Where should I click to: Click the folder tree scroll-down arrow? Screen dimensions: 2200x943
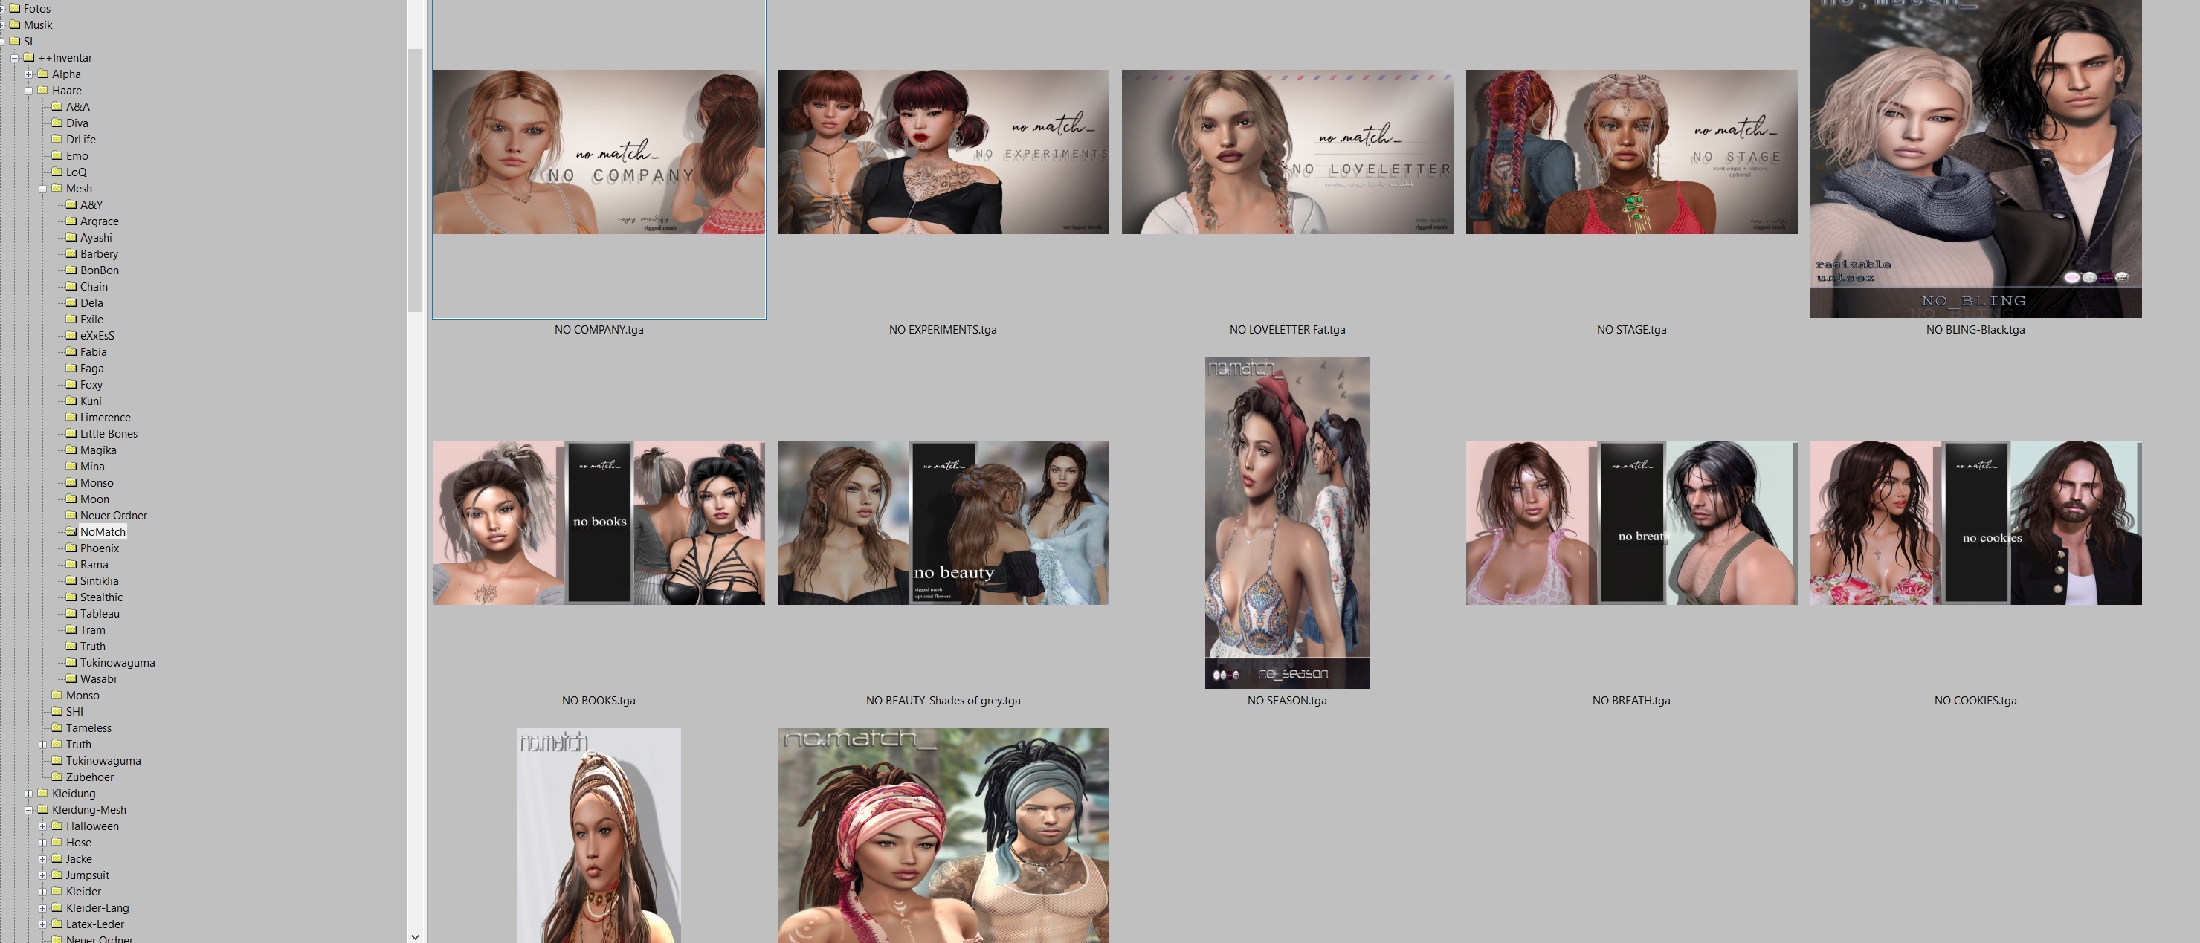[415, 936]
